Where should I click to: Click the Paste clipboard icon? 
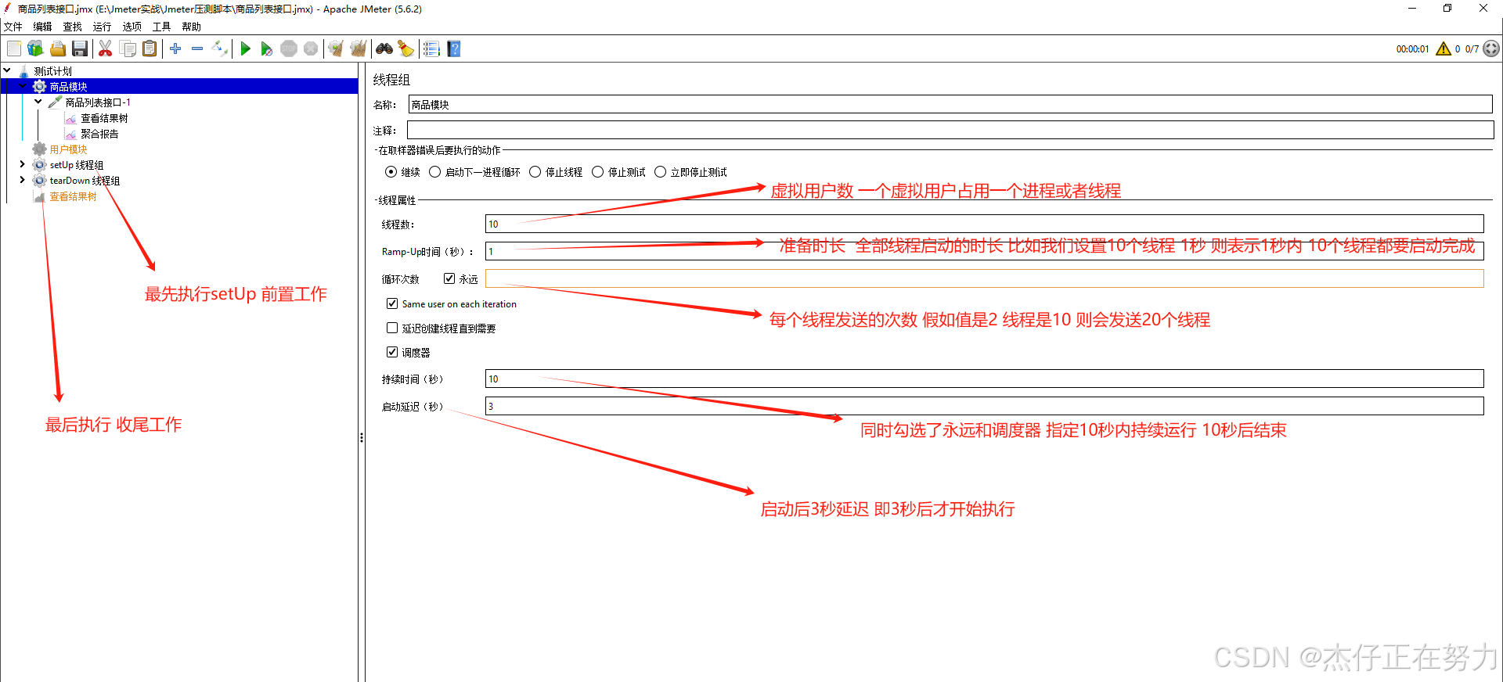point(150,48)
